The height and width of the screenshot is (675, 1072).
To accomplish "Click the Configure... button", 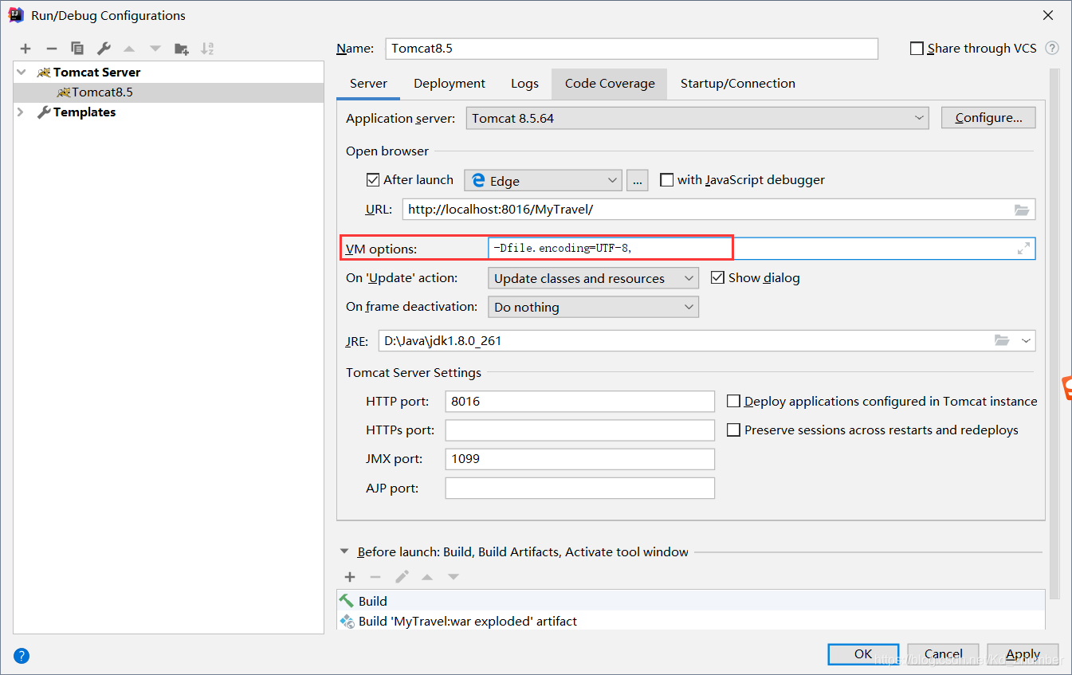I will point(988,118).
